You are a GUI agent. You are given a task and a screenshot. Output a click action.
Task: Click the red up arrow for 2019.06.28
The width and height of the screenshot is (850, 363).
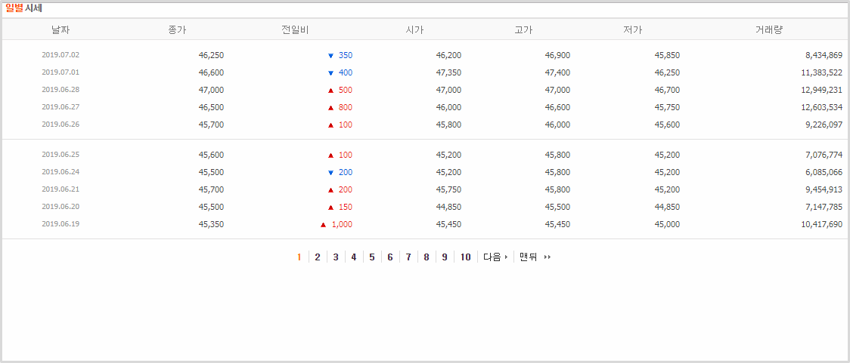[330, 91]
